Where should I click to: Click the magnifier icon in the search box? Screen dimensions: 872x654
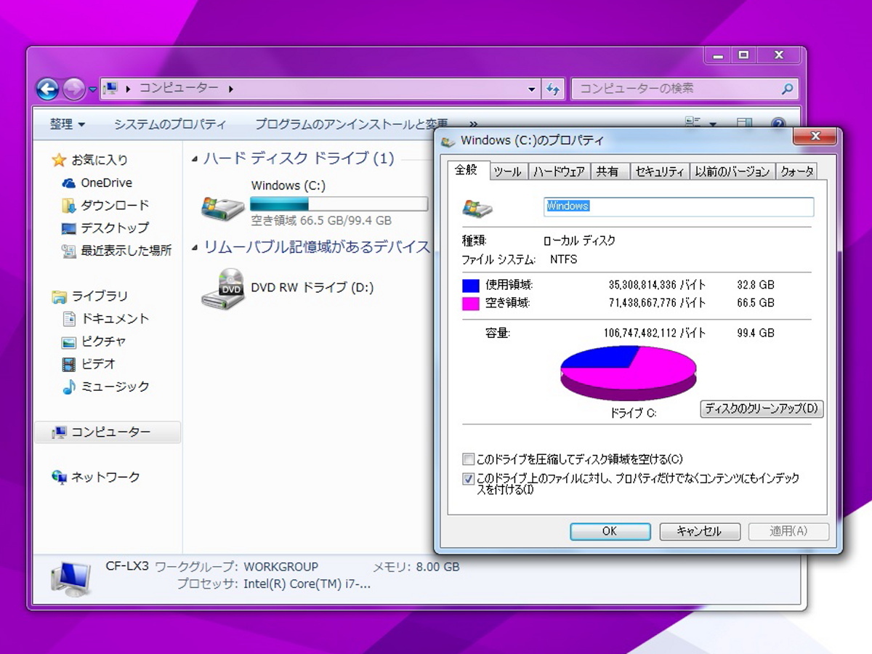787,89
